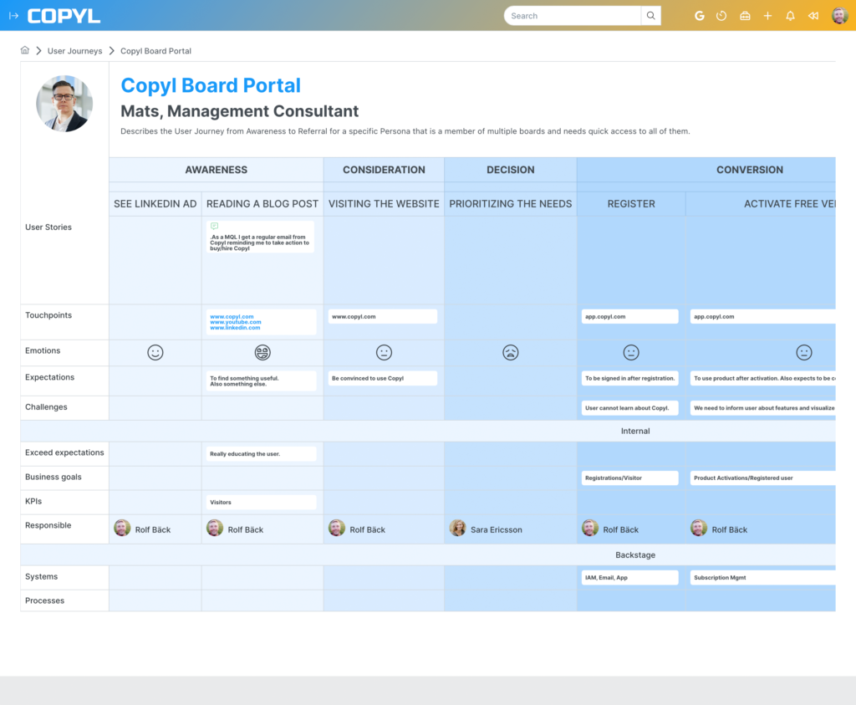Click www.copyl.com touchpoint under Visiting the Website

pos(383,317)
